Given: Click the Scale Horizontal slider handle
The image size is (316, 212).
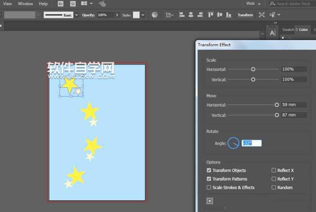Looking at the screenshot, I should [x=253, y=69].
